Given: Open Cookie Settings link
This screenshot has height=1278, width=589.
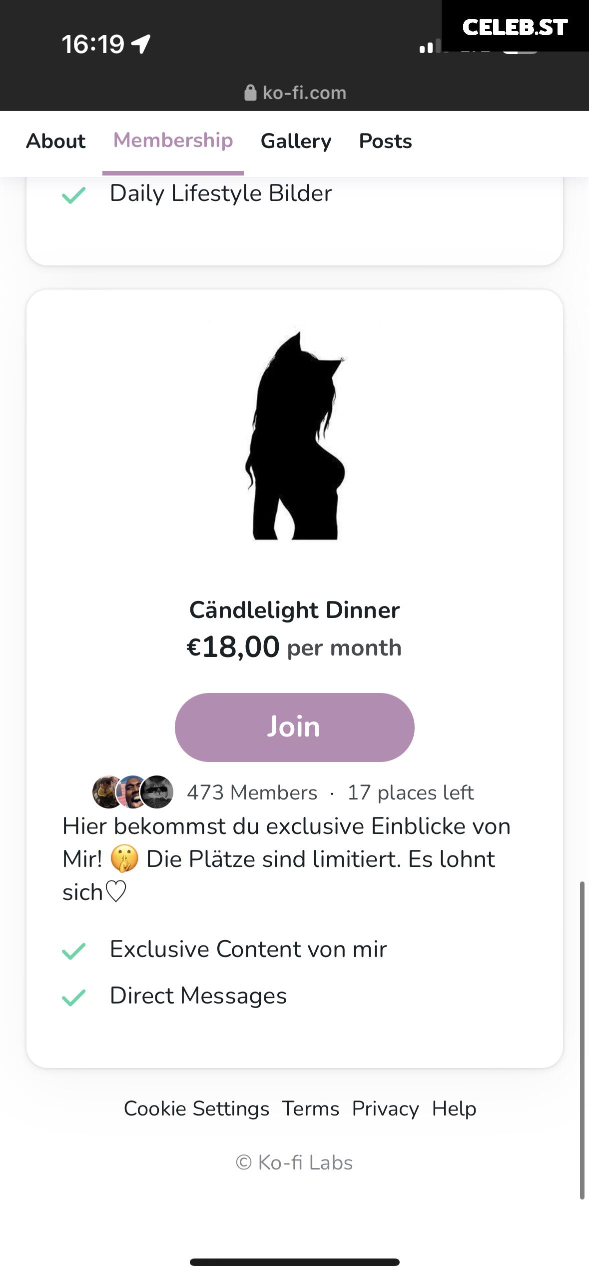Looking at the screenshot, I should pyautogui.click(x=196, y=1108).
